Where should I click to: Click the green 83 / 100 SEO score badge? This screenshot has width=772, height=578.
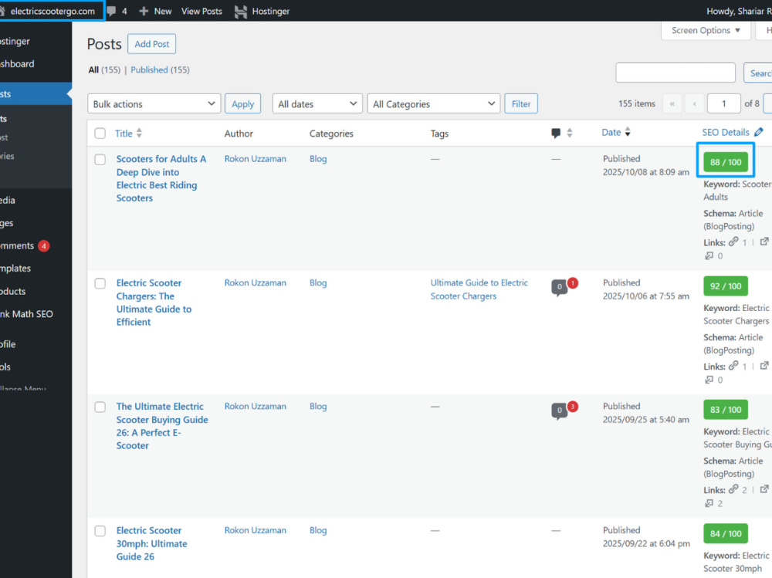(726, 410)
